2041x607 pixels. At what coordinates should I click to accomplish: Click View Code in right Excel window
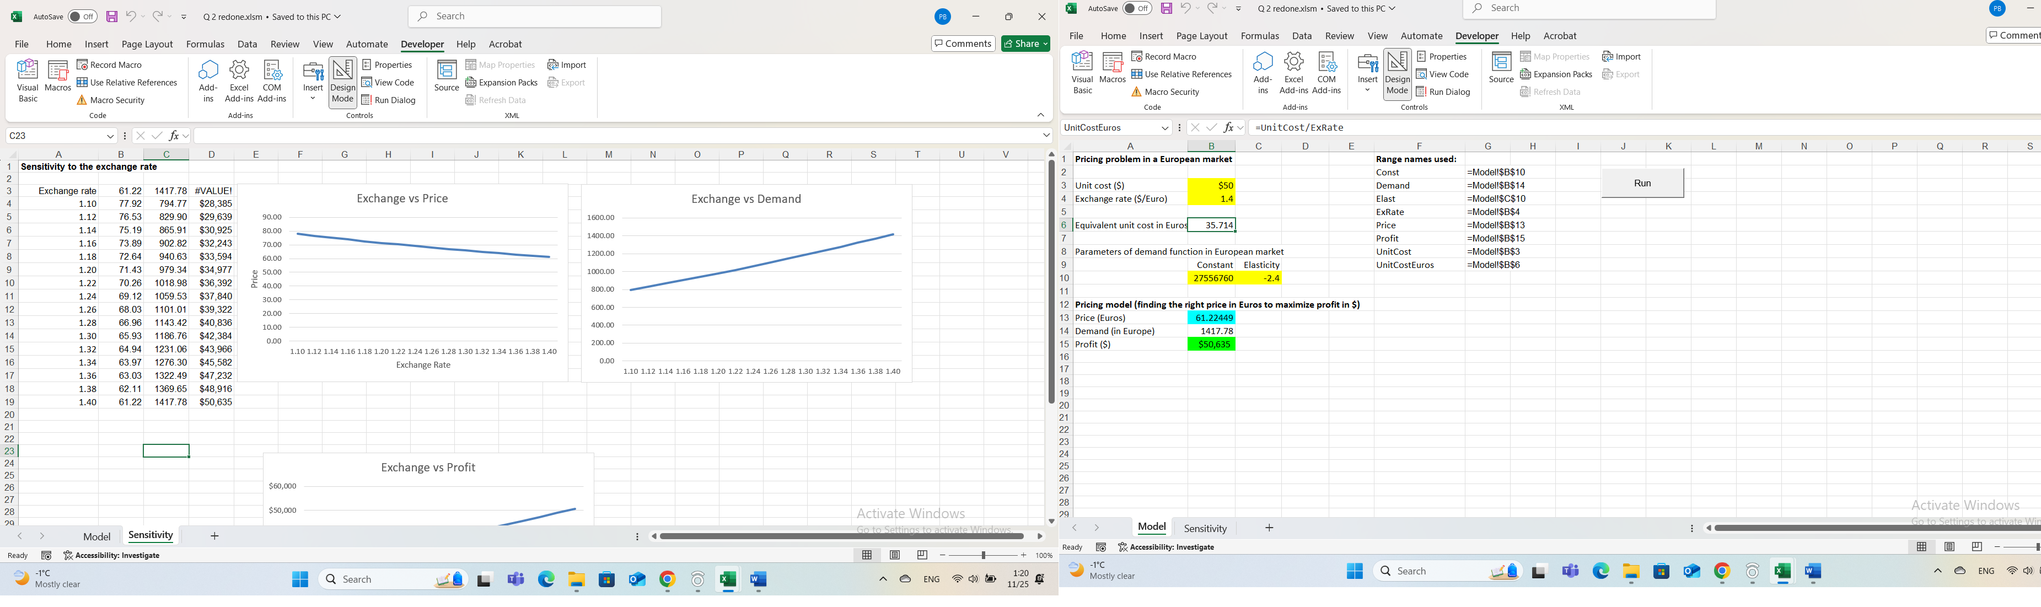point(1443,74)
